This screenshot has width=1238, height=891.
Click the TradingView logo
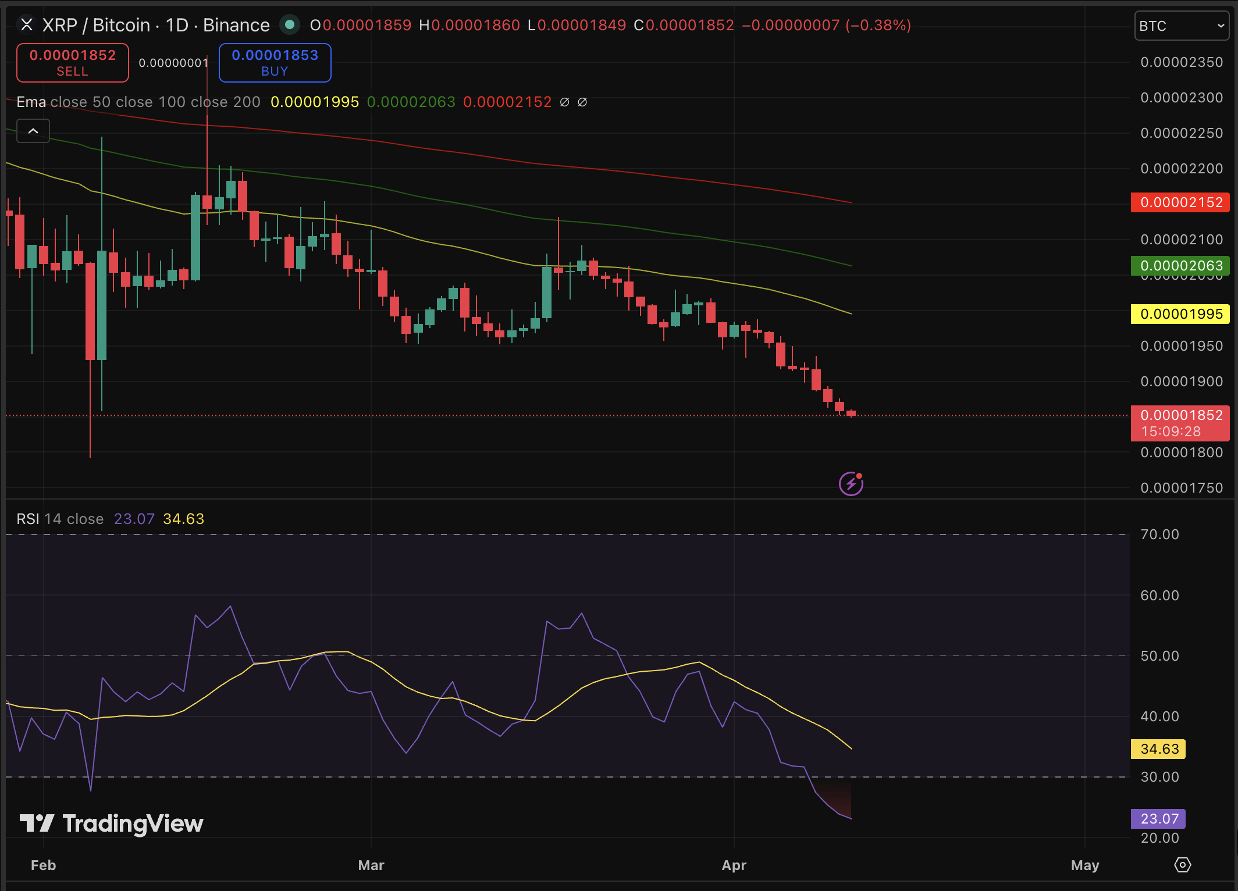coord(111,824)
